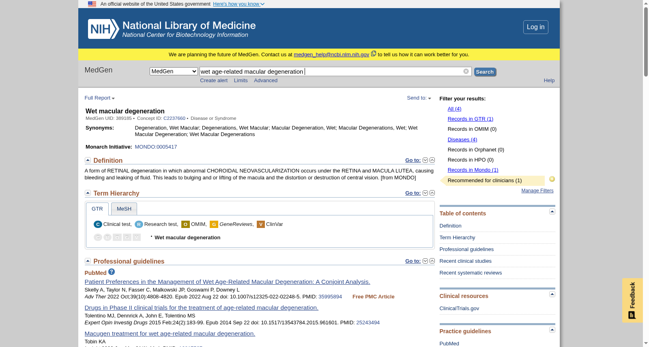The height and width of the screenshot is (347, 649).
Task: Click the Research test 'R' legend icon
Action: pyautogui.click(x=139, y=224)
